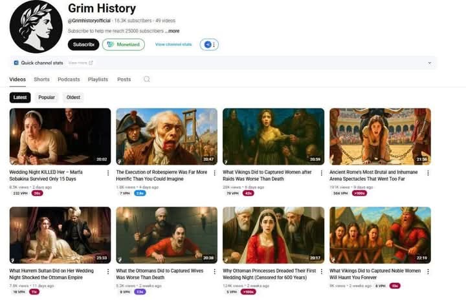466x303 pixels.
Task: Click title What Hurrem Sultan Did on Her Wedding Night
Action: click(51, 274)
